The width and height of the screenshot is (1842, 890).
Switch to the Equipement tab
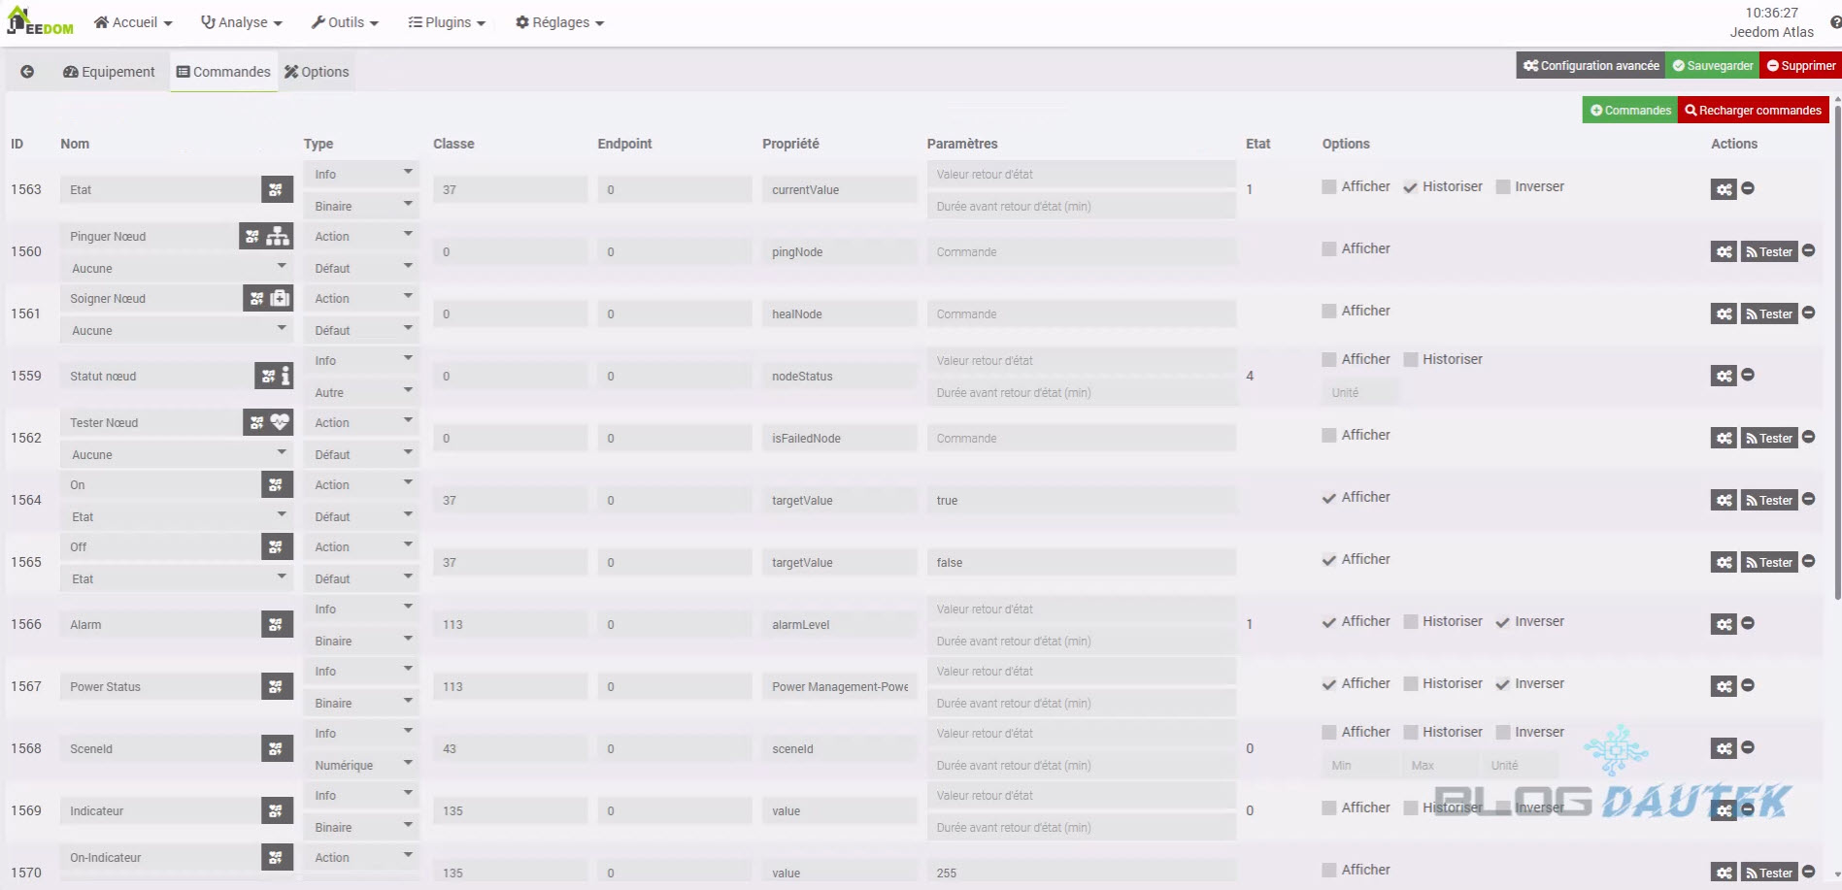coord(109,72)
